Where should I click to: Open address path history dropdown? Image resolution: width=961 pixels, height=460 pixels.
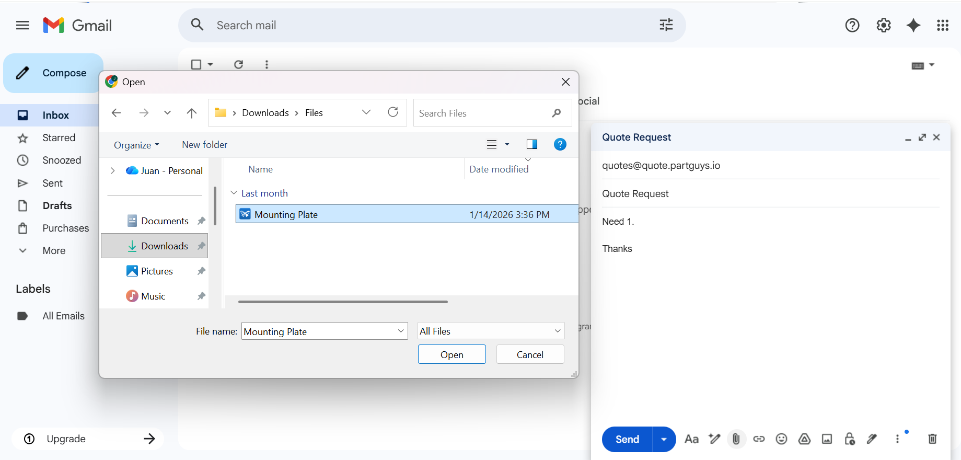tap(366, 112)
